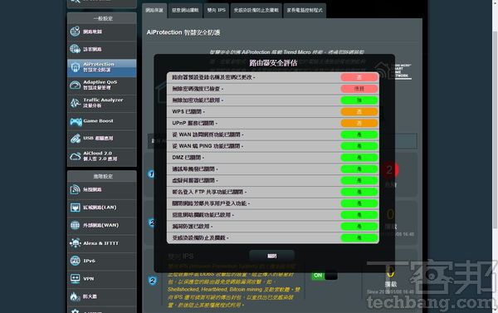The height and width of the screenshot is (313, 498).
Task: Click red 否 status for 路由器預設登錄名稱及密碼已更改
Action: (x=359, y=77)
